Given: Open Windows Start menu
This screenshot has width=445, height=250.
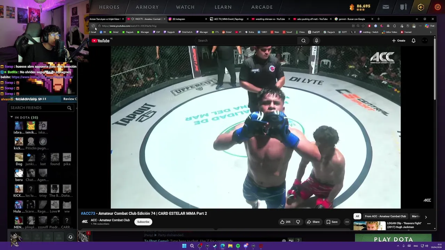Looking at the screenshot, I should 184,246.
